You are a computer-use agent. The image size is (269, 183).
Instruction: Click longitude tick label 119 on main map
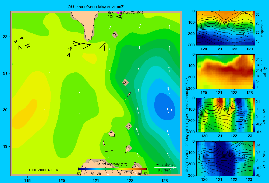coord(28,180)
